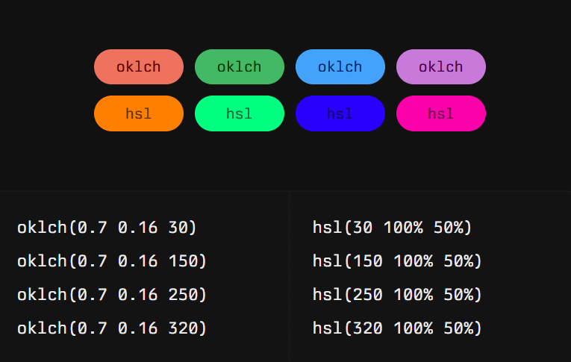
Task: Click the 50% lightness in hsl(30 100% 50%)
Action: point(449,227)
